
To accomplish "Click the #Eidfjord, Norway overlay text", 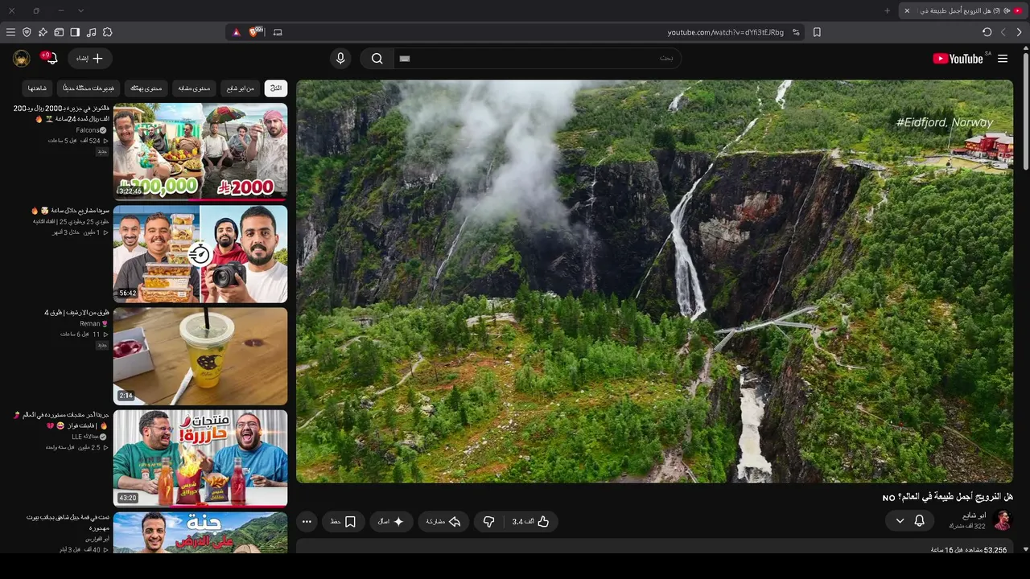I will (945, 122).
